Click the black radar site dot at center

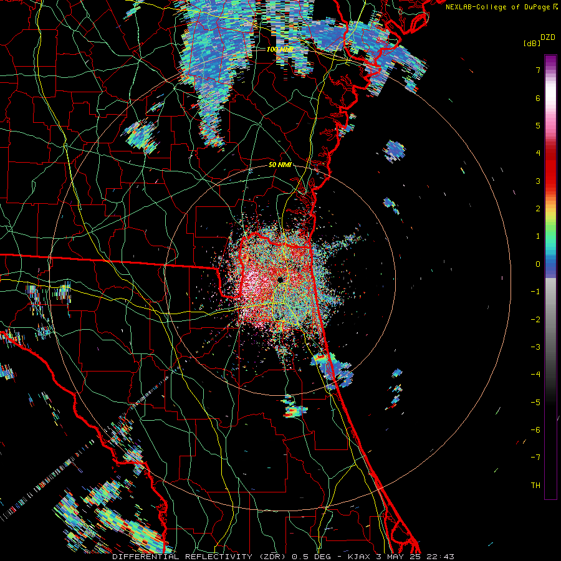coord(280,280)
